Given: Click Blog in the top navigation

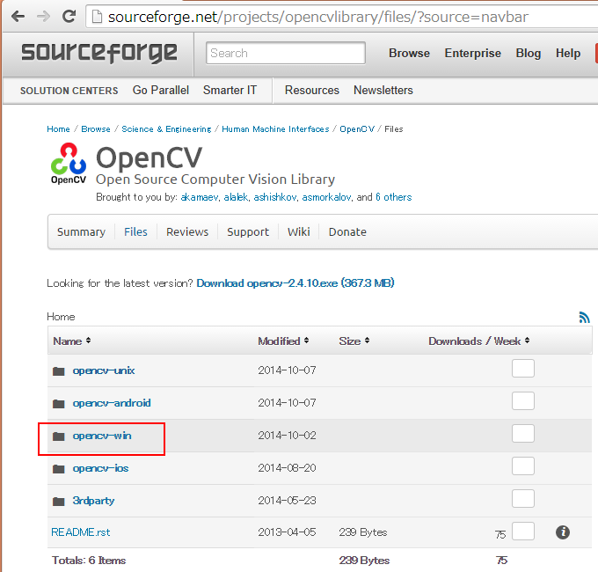Looking at the screenshot, I should click(x=529, y=53).
